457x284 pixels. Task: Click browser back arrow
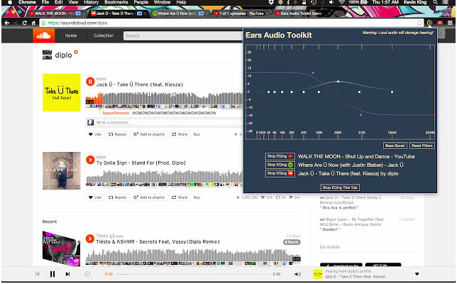click(x=7, y=23)
